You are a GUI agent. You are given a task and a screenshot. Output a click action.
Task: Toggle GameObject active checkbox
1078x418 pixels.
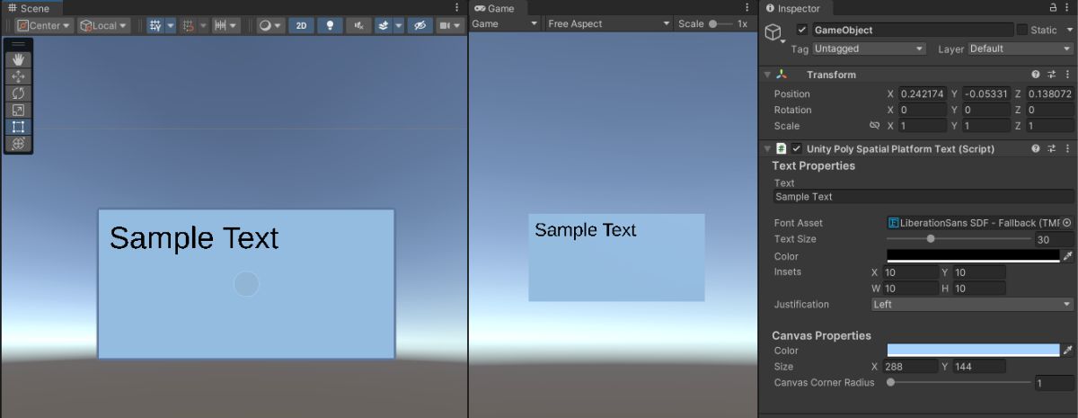point(801,30)
